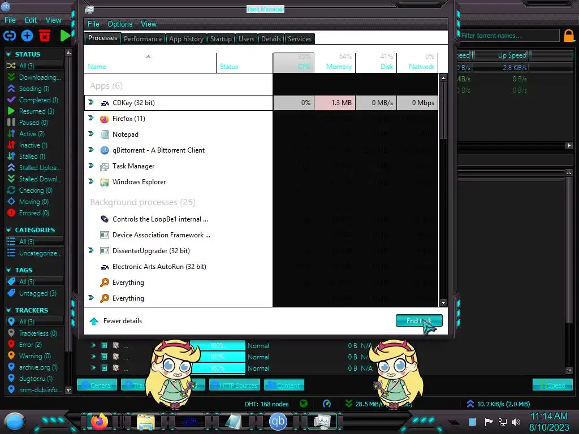Select the Errored (0) filter
This screenshot has height=434, width=579.
[34, 212]
